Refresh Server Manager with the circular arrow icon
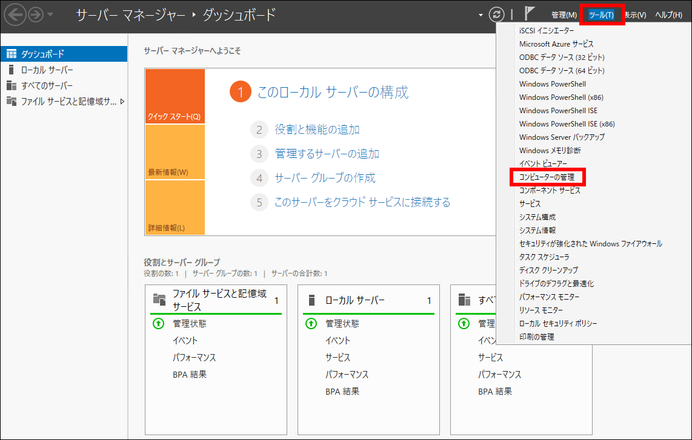 pos(496,14)
